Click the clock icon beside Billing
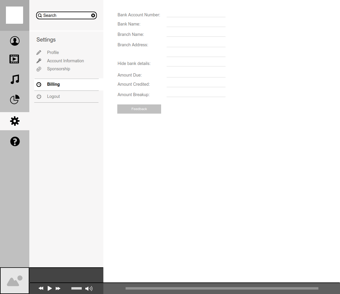Screen dimensions: 340x294 click(39, 85)
